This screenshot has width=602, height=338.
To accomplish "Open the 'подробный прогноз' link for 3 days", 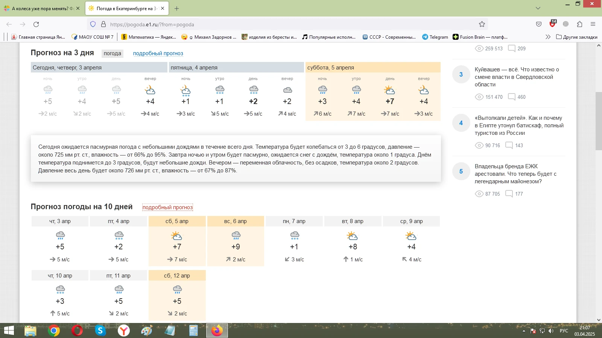I will tap(158, 53).
